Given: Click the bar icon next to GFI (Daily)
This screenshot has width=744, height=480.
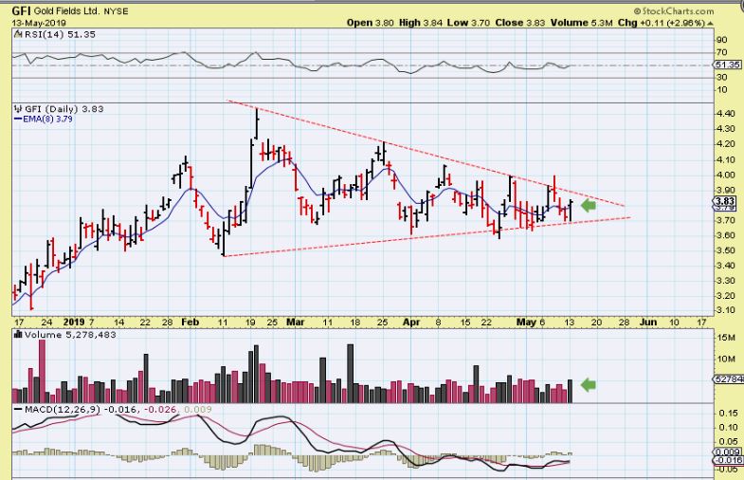Looking at the screenshot, I should [19, 109].
